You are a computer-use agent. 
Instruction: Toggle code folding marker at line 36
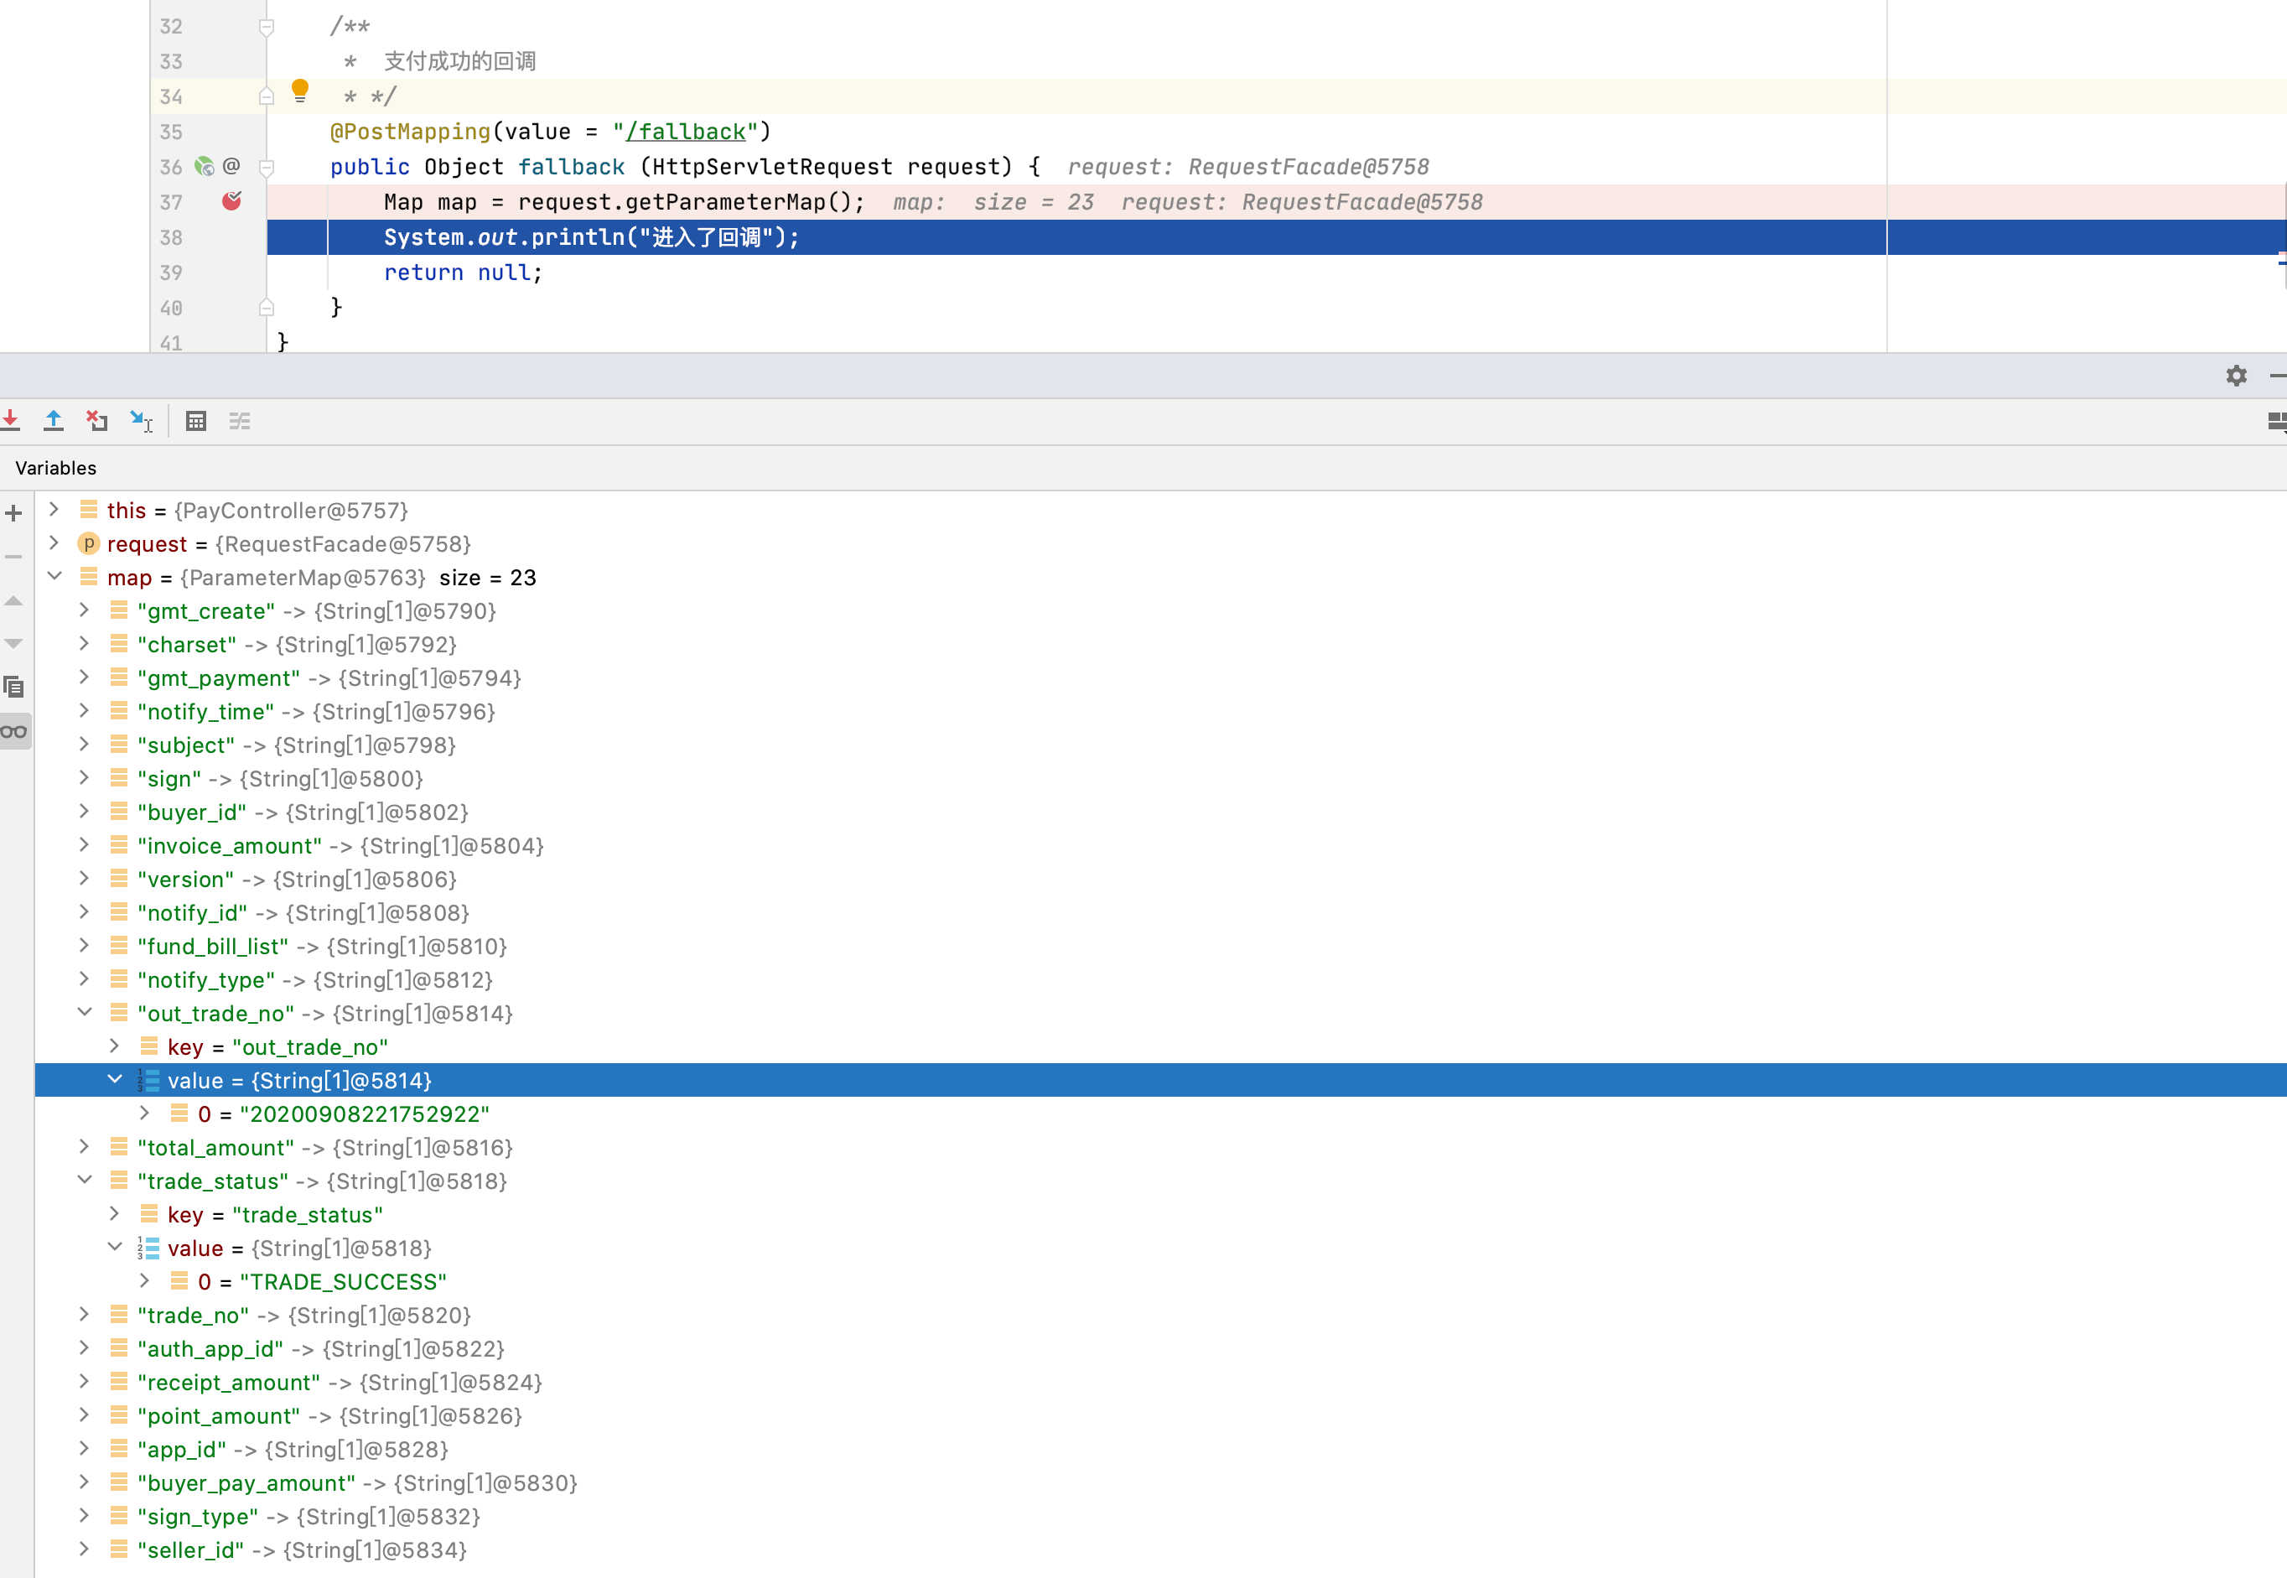[x=267, y=167]
